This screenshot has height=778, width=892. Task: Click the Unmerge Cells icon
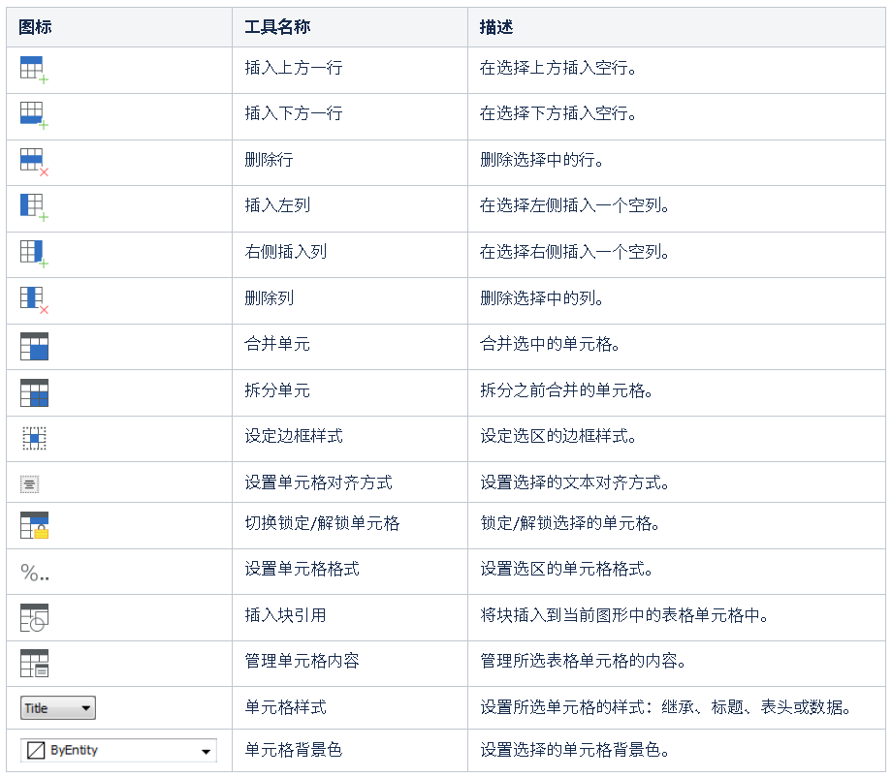[34, 392]
